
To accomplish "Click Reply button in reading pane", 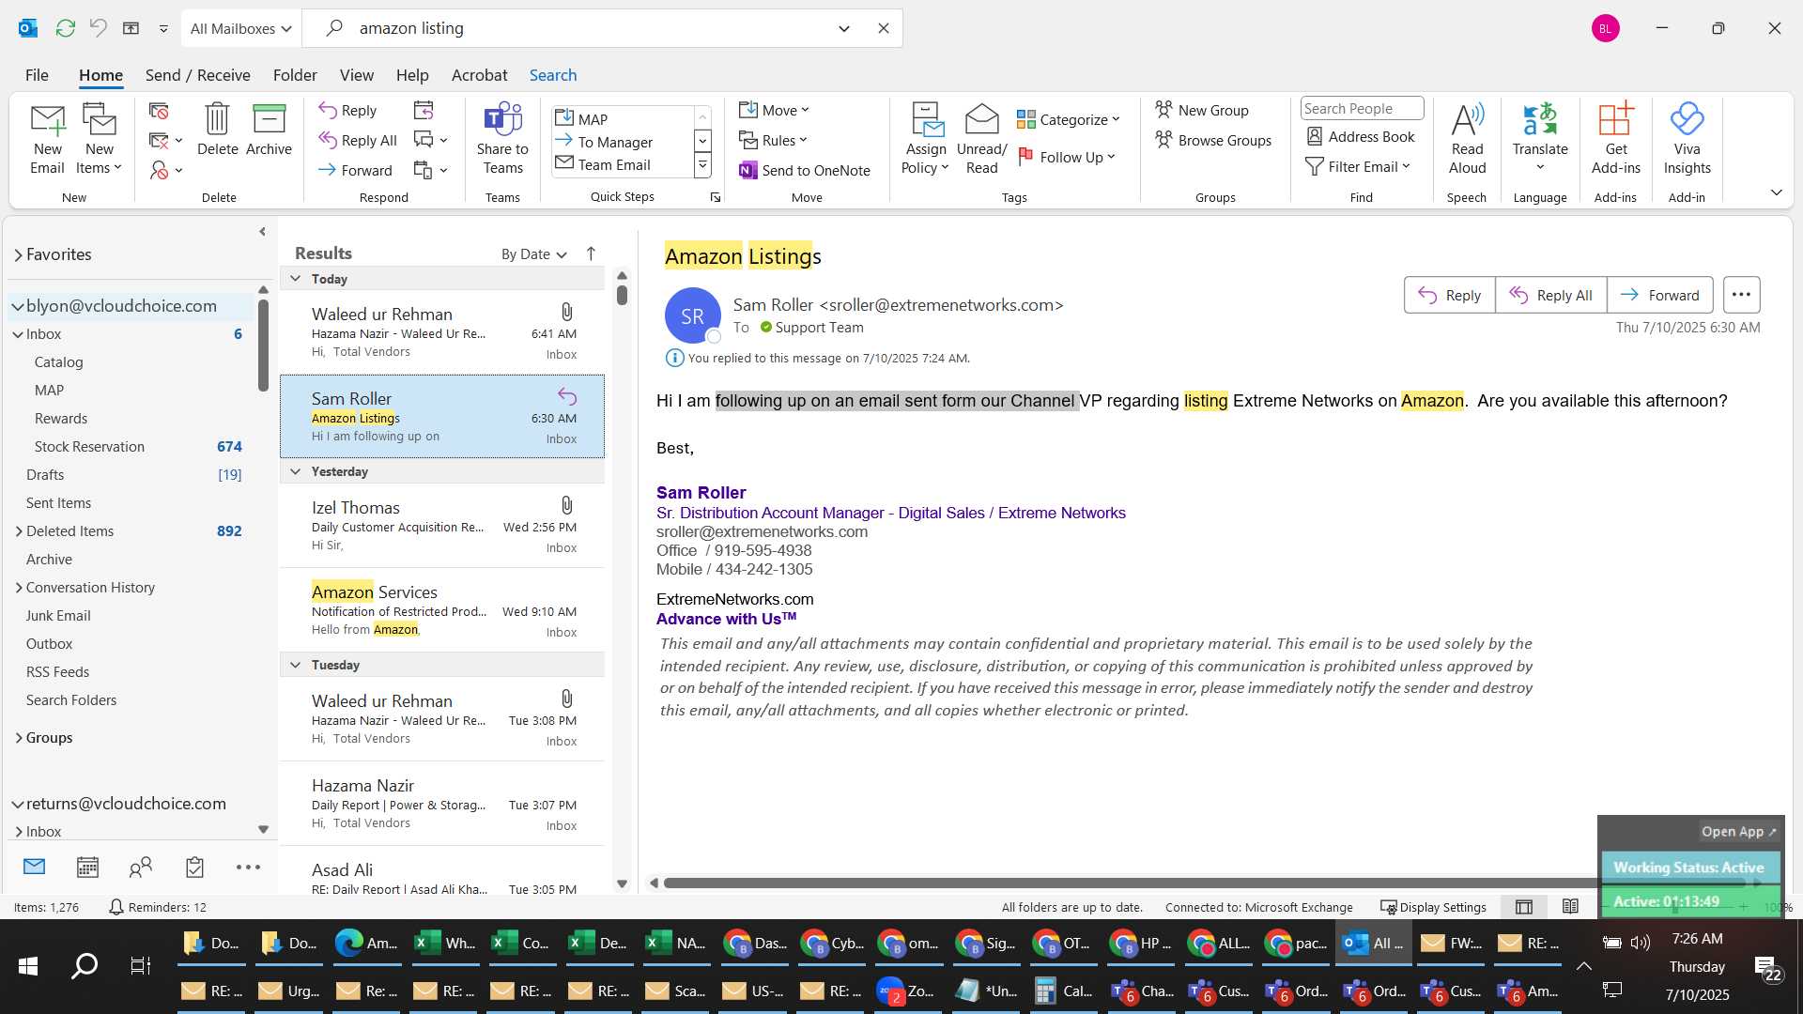I will 1449,295.
